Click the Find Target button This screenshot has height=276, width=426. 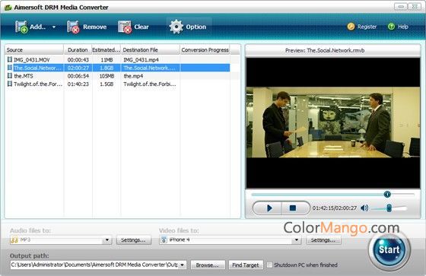pyautogui.click(x=246, y=265)
